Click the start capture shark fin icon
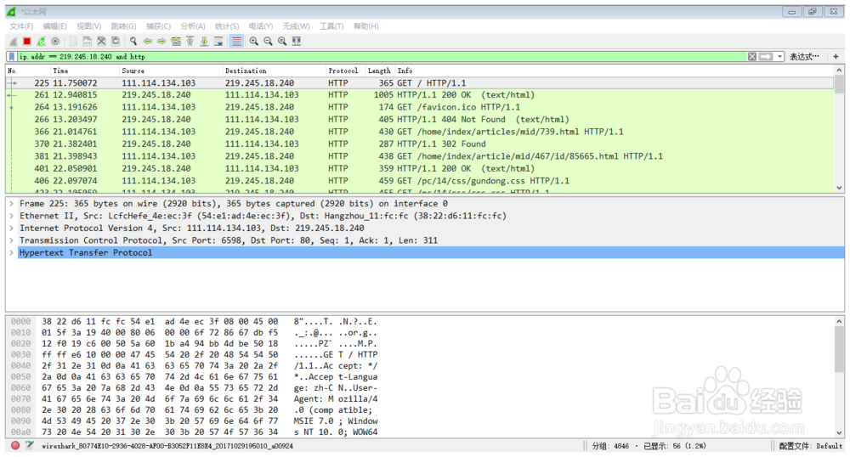The height and width of the screenshot is (457, 850). (x=13, y=41)
